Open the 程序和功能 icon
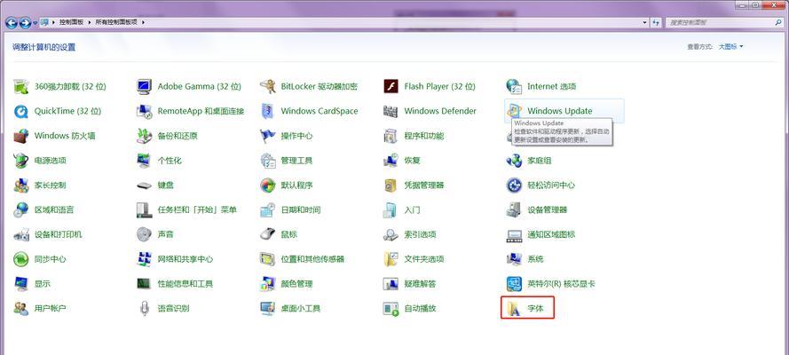The width and height of the screenshot is (789, 355). click(x=391, y=136)
